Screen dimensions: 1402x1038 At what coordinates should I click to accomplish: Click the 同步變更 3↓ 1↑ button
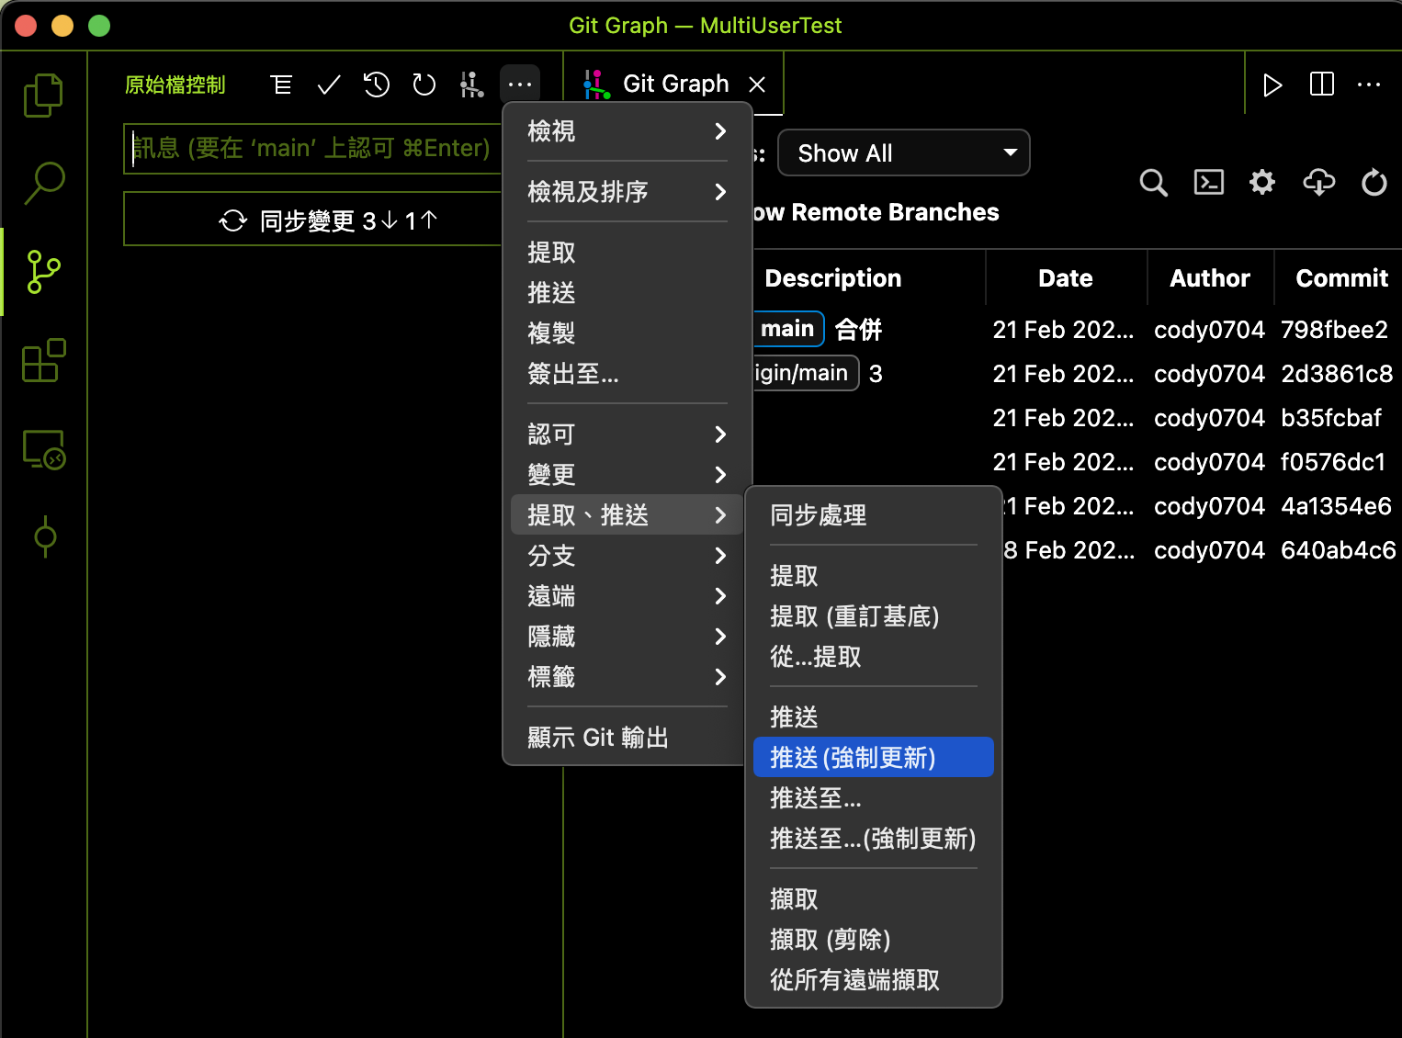(313, 220)
